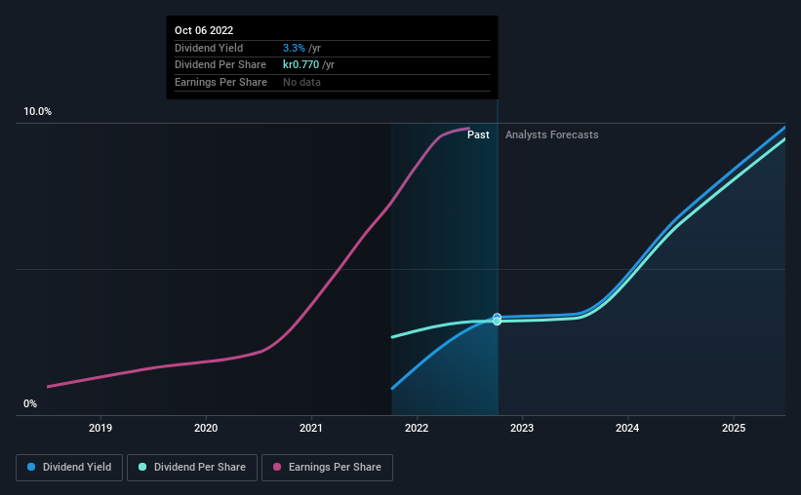Image resolution: width=801 pixels, height=495 pixels.
Task: Click the pink Earnings Per Share legend dot
Action: click(x=277, y=467)
